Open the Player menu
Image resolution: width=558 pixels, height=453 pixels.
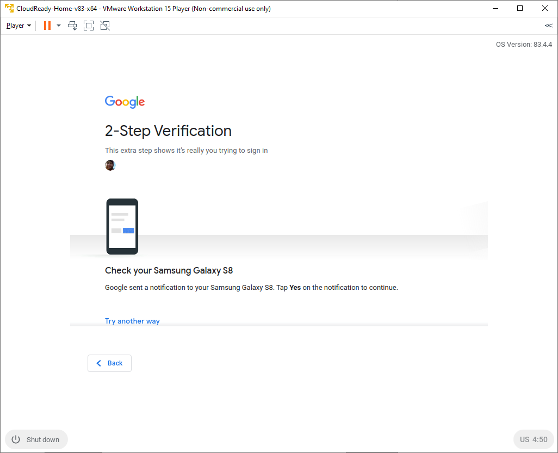pyautogui.click(x=18, y=26)
